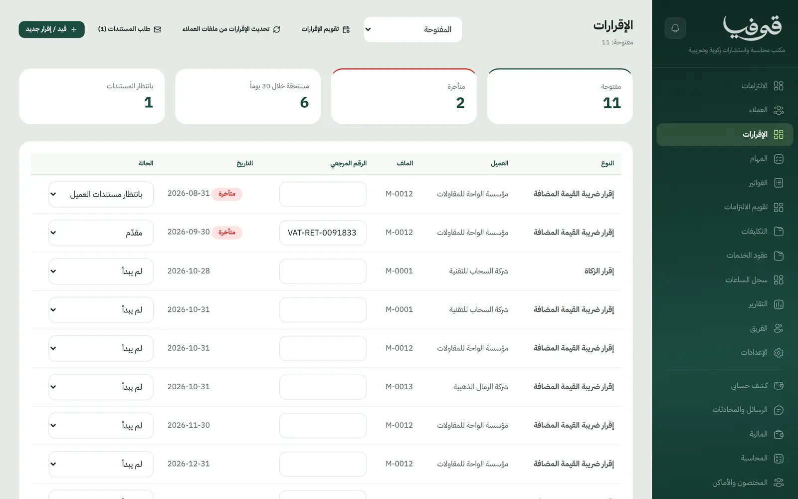Open تقويم الإقرارات calendar button
The width and height of the screenshot is (798, 499).
[x=326, y=29]
